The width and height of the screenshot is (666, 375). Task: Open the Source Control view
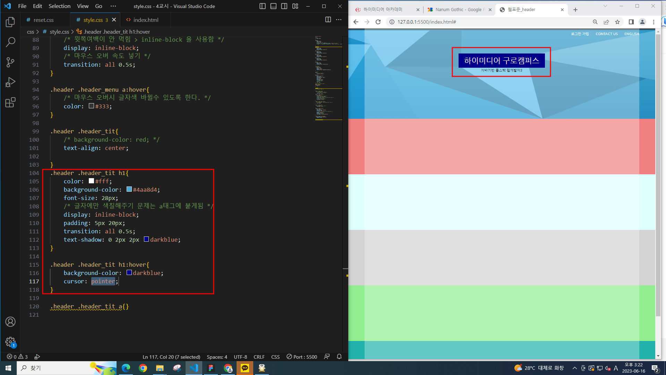(x=10, y=62)
